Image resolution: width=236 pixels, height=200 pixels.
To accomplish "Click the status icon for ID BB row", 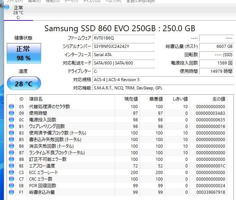I will pyautogui.click(x=11, y=159).
